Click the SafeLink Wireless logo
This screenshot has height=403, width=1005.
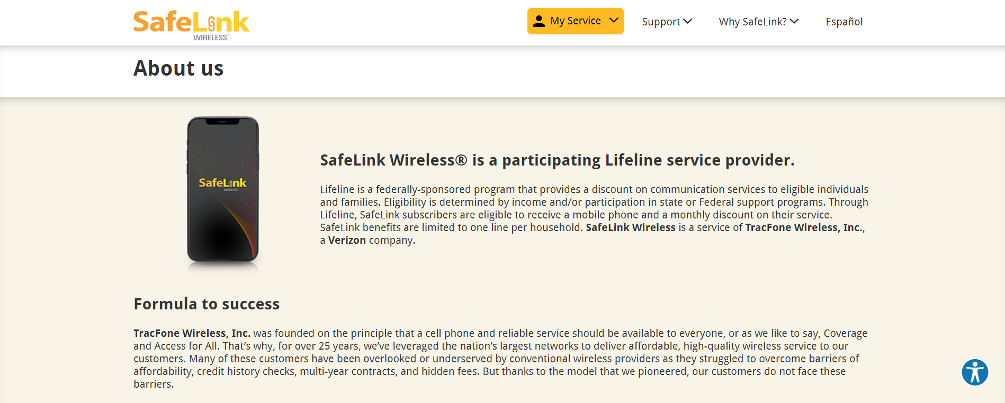[191, 22]
